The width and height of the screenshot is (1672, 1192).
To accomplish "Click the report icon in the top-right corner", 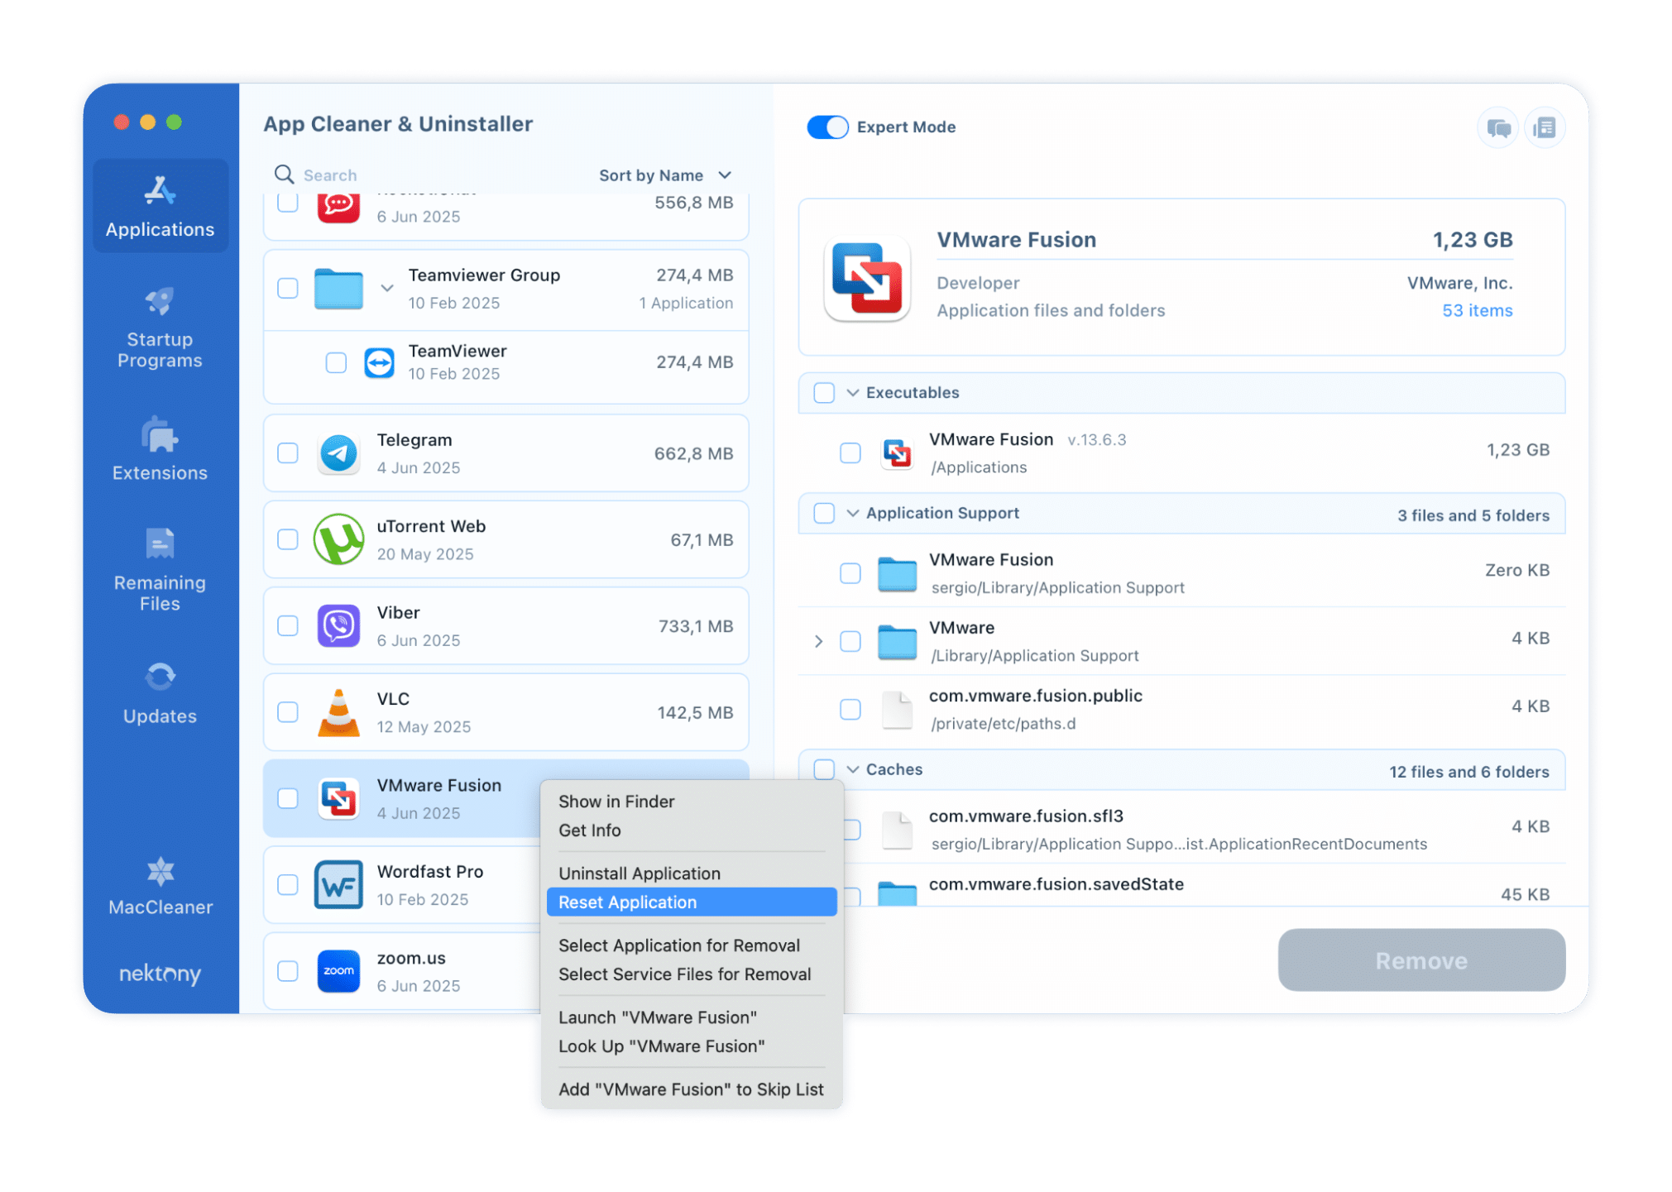I will coord(1545,127).
